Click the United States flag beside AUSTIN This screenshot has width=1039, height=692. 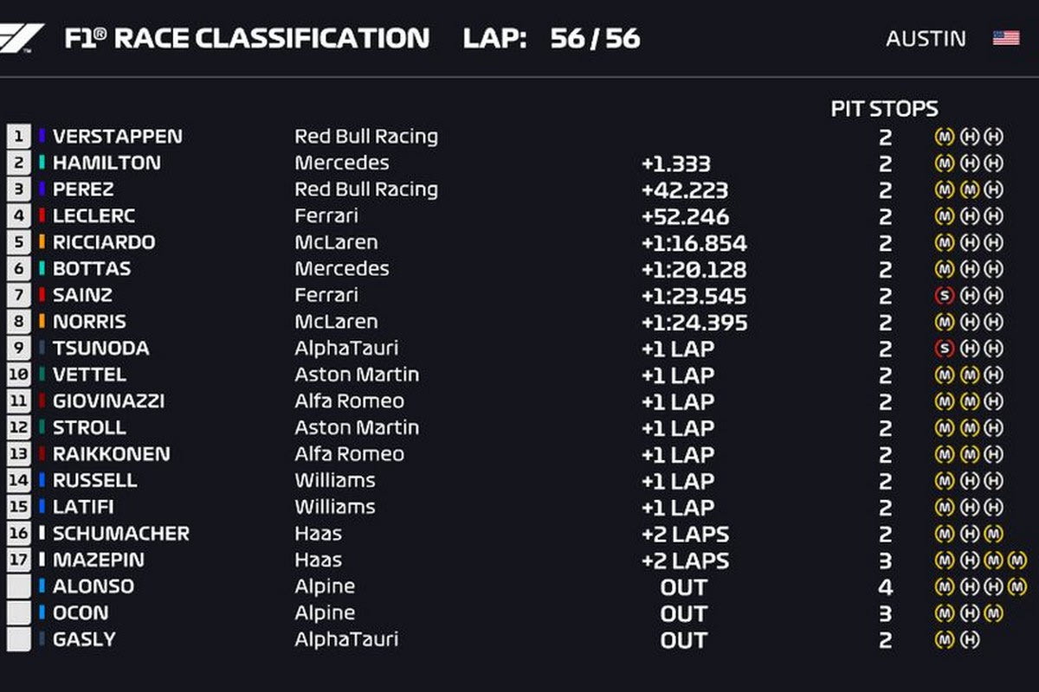1005,39
